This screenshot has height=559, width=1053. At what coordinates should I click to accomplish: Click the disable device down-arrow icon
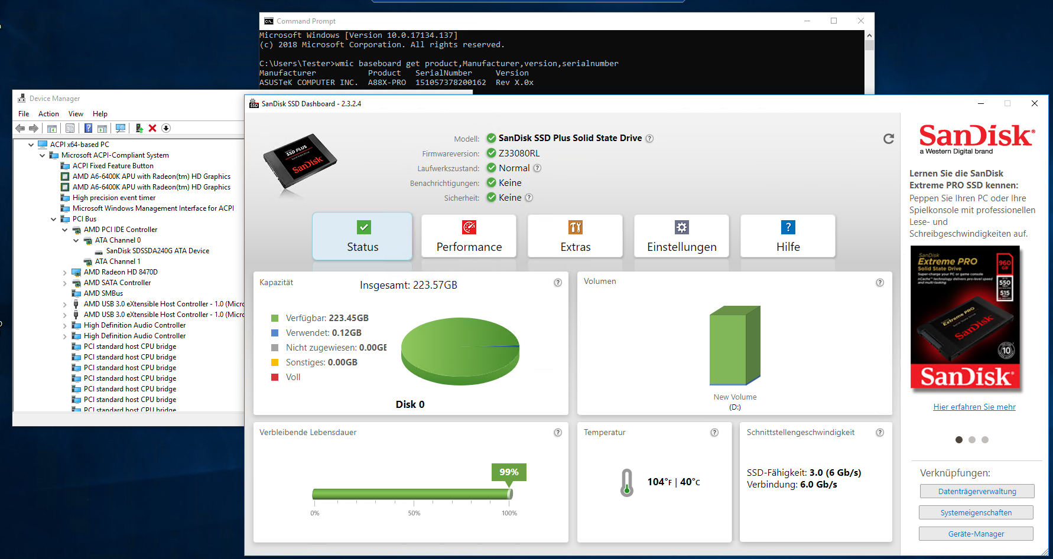pos(166,128)
